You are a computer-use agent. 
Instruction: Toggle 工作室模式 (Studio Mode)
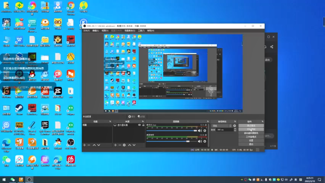[251, 137]
